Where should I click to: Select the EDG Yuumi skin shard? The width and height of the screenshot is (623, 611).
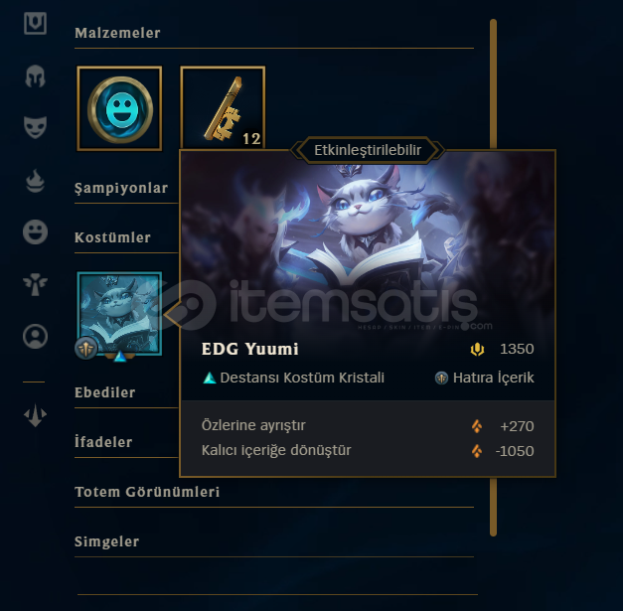[x=119, y=314]
